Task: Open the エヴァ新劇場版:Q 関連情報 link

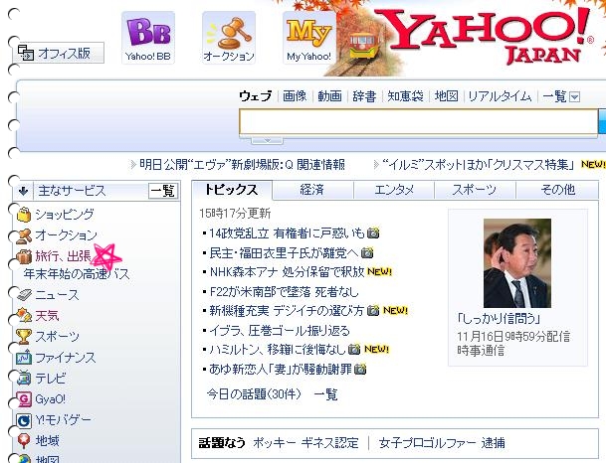Action: (242, 165)
